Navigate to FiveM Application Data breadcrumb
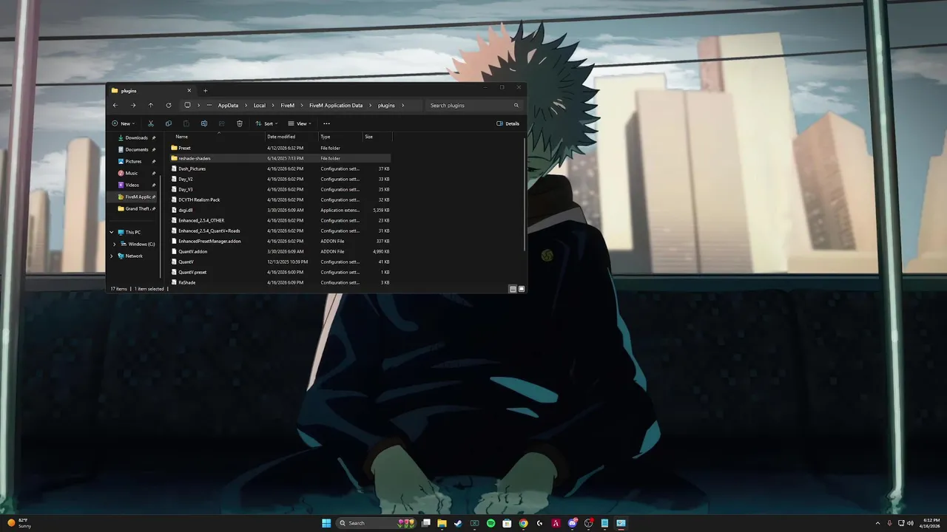Screen dimensions: 947x532 tap(336, 105)
